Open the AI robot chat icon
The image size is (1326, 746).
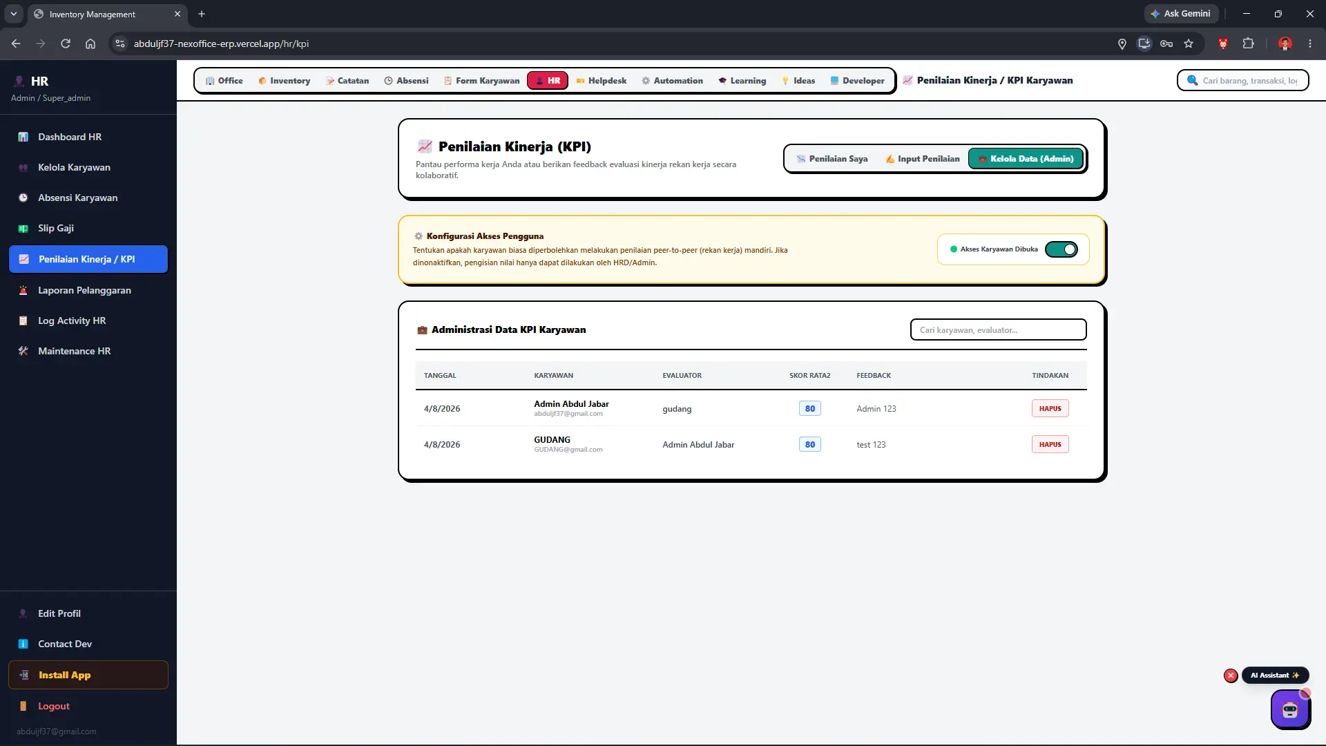[x=1289, y=709]
